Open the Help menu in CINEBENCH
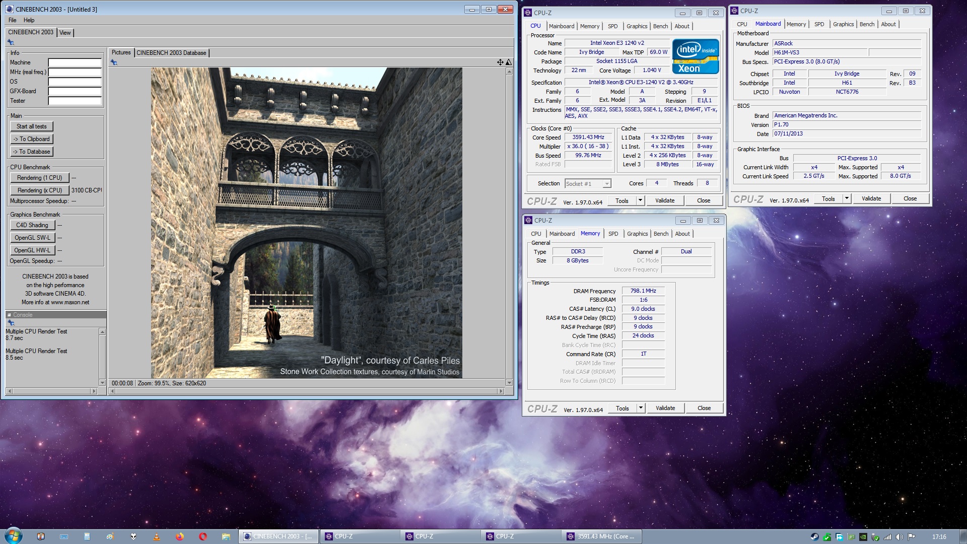 [x=29, y=20]
